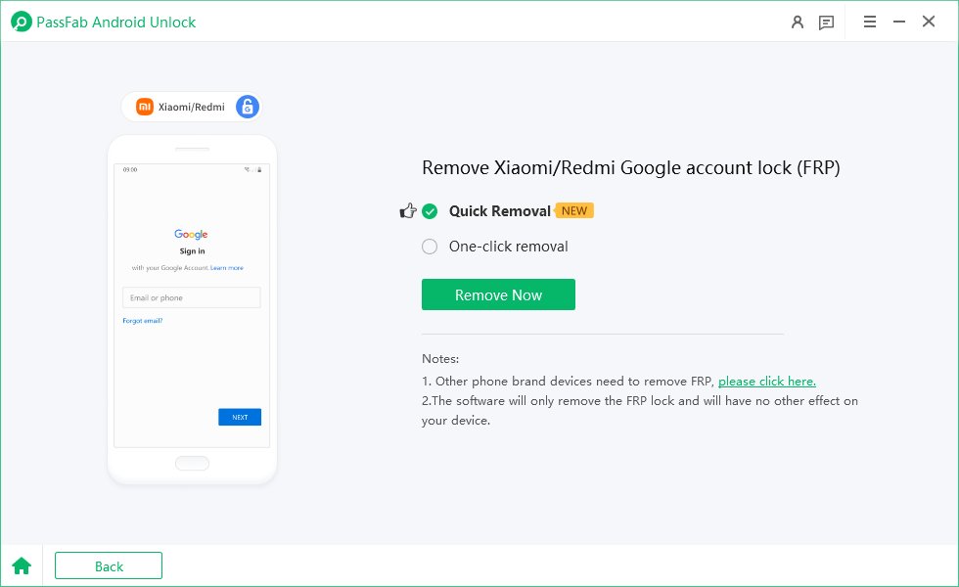
Task: Click the thumbs-up icon next to Quick Removal
Action: 408,209
